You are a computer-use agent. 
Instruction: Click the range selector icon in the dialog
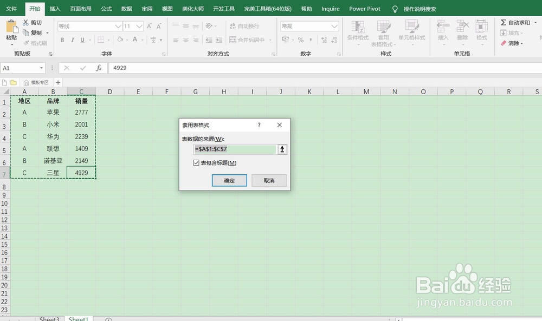point(282,149)
